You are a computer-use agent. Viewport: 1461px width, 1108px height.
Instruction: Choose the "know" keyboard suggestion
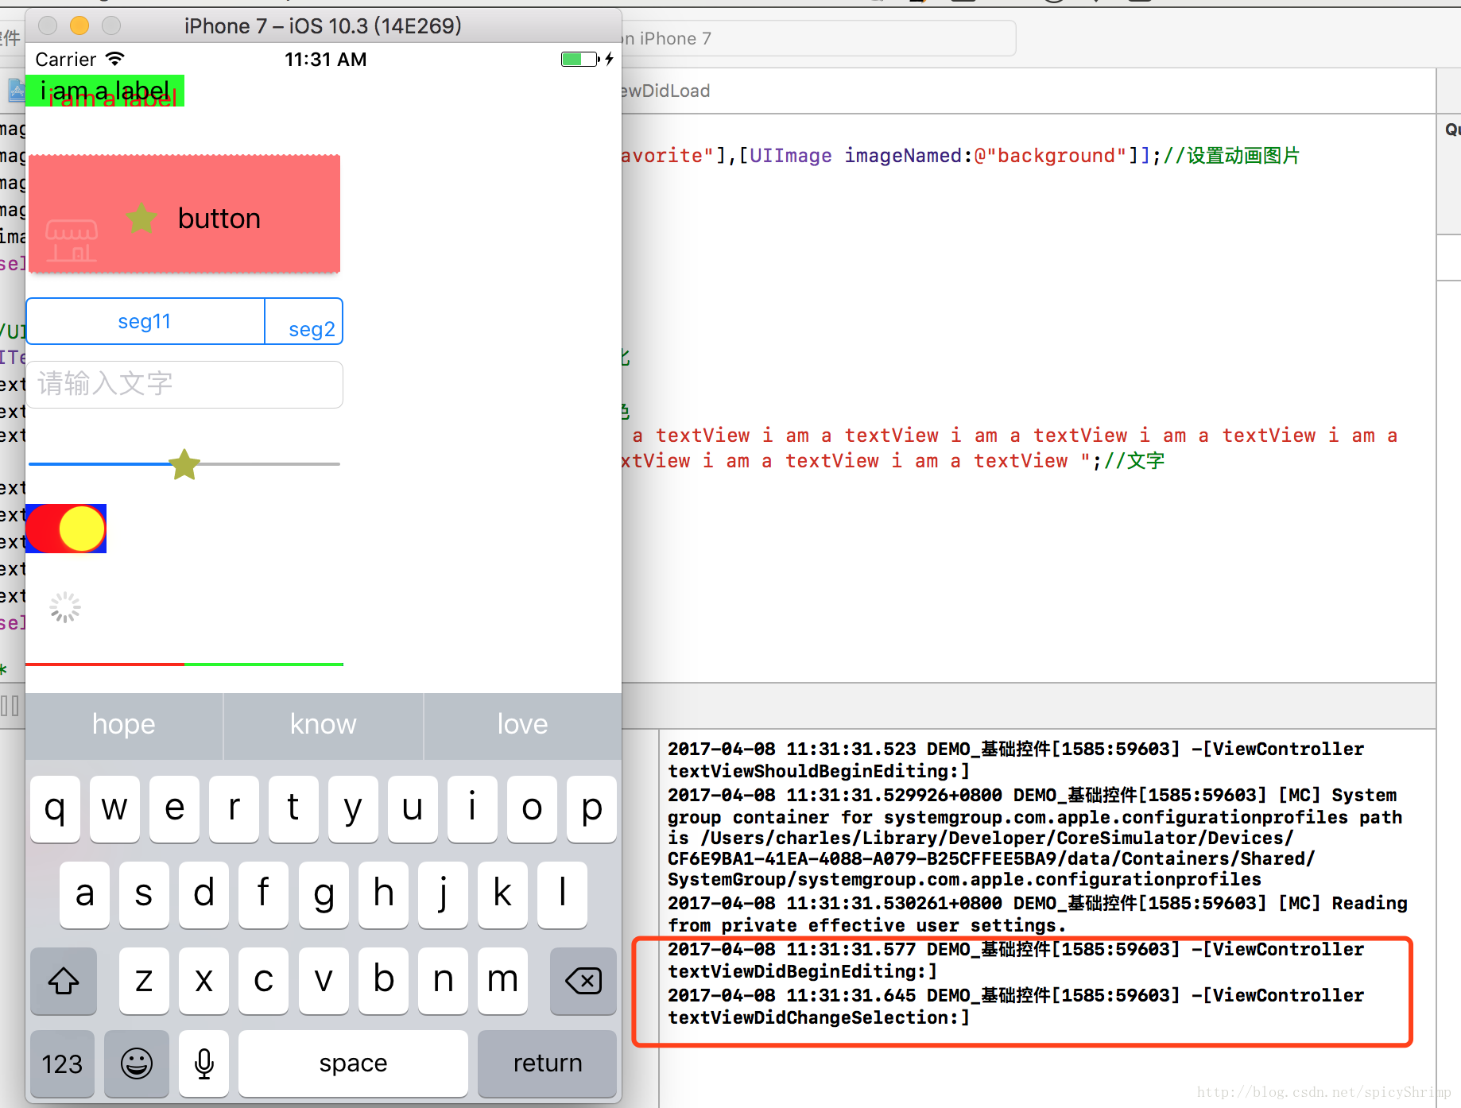pyautogui.click(x=324, y=725)
